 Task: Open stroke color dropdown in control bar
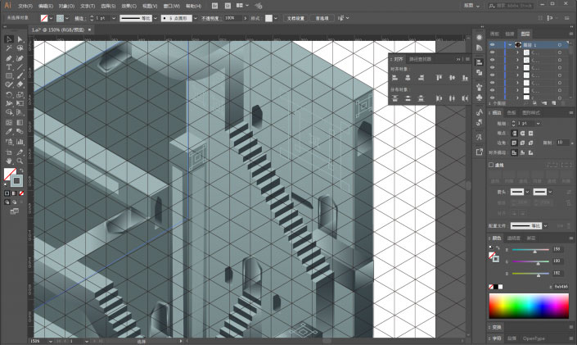67,18
